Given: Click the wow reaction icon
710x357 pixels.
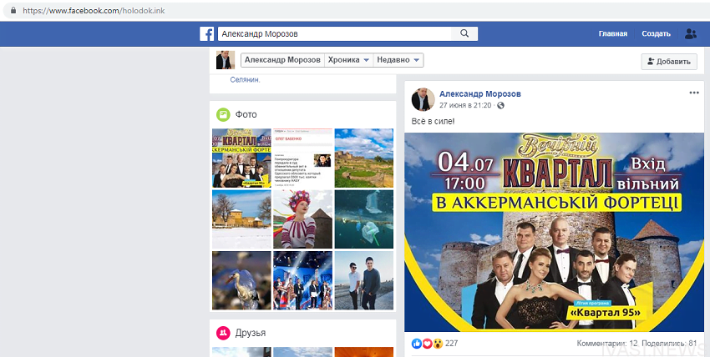Looking at the screenshot, I should click(438, 344).
